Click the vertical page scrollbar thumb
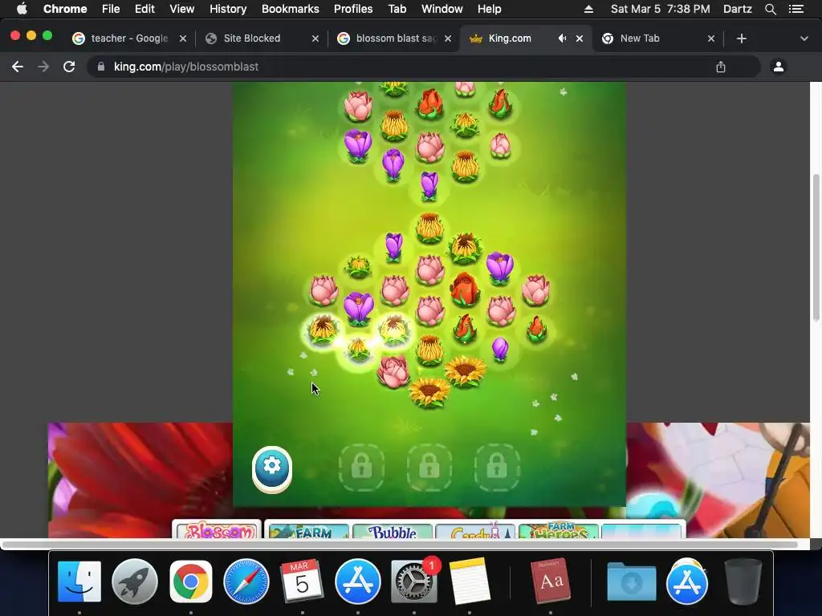Image resolution: width=822 pixels, height=616 pixels. [816, 247]
